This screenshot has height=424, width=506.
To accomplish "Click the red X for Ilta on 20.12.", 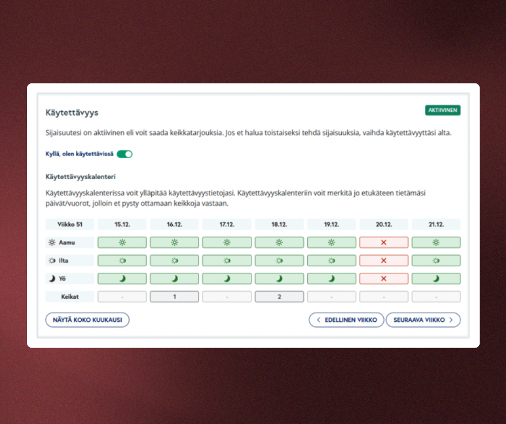I will [384, 260].
